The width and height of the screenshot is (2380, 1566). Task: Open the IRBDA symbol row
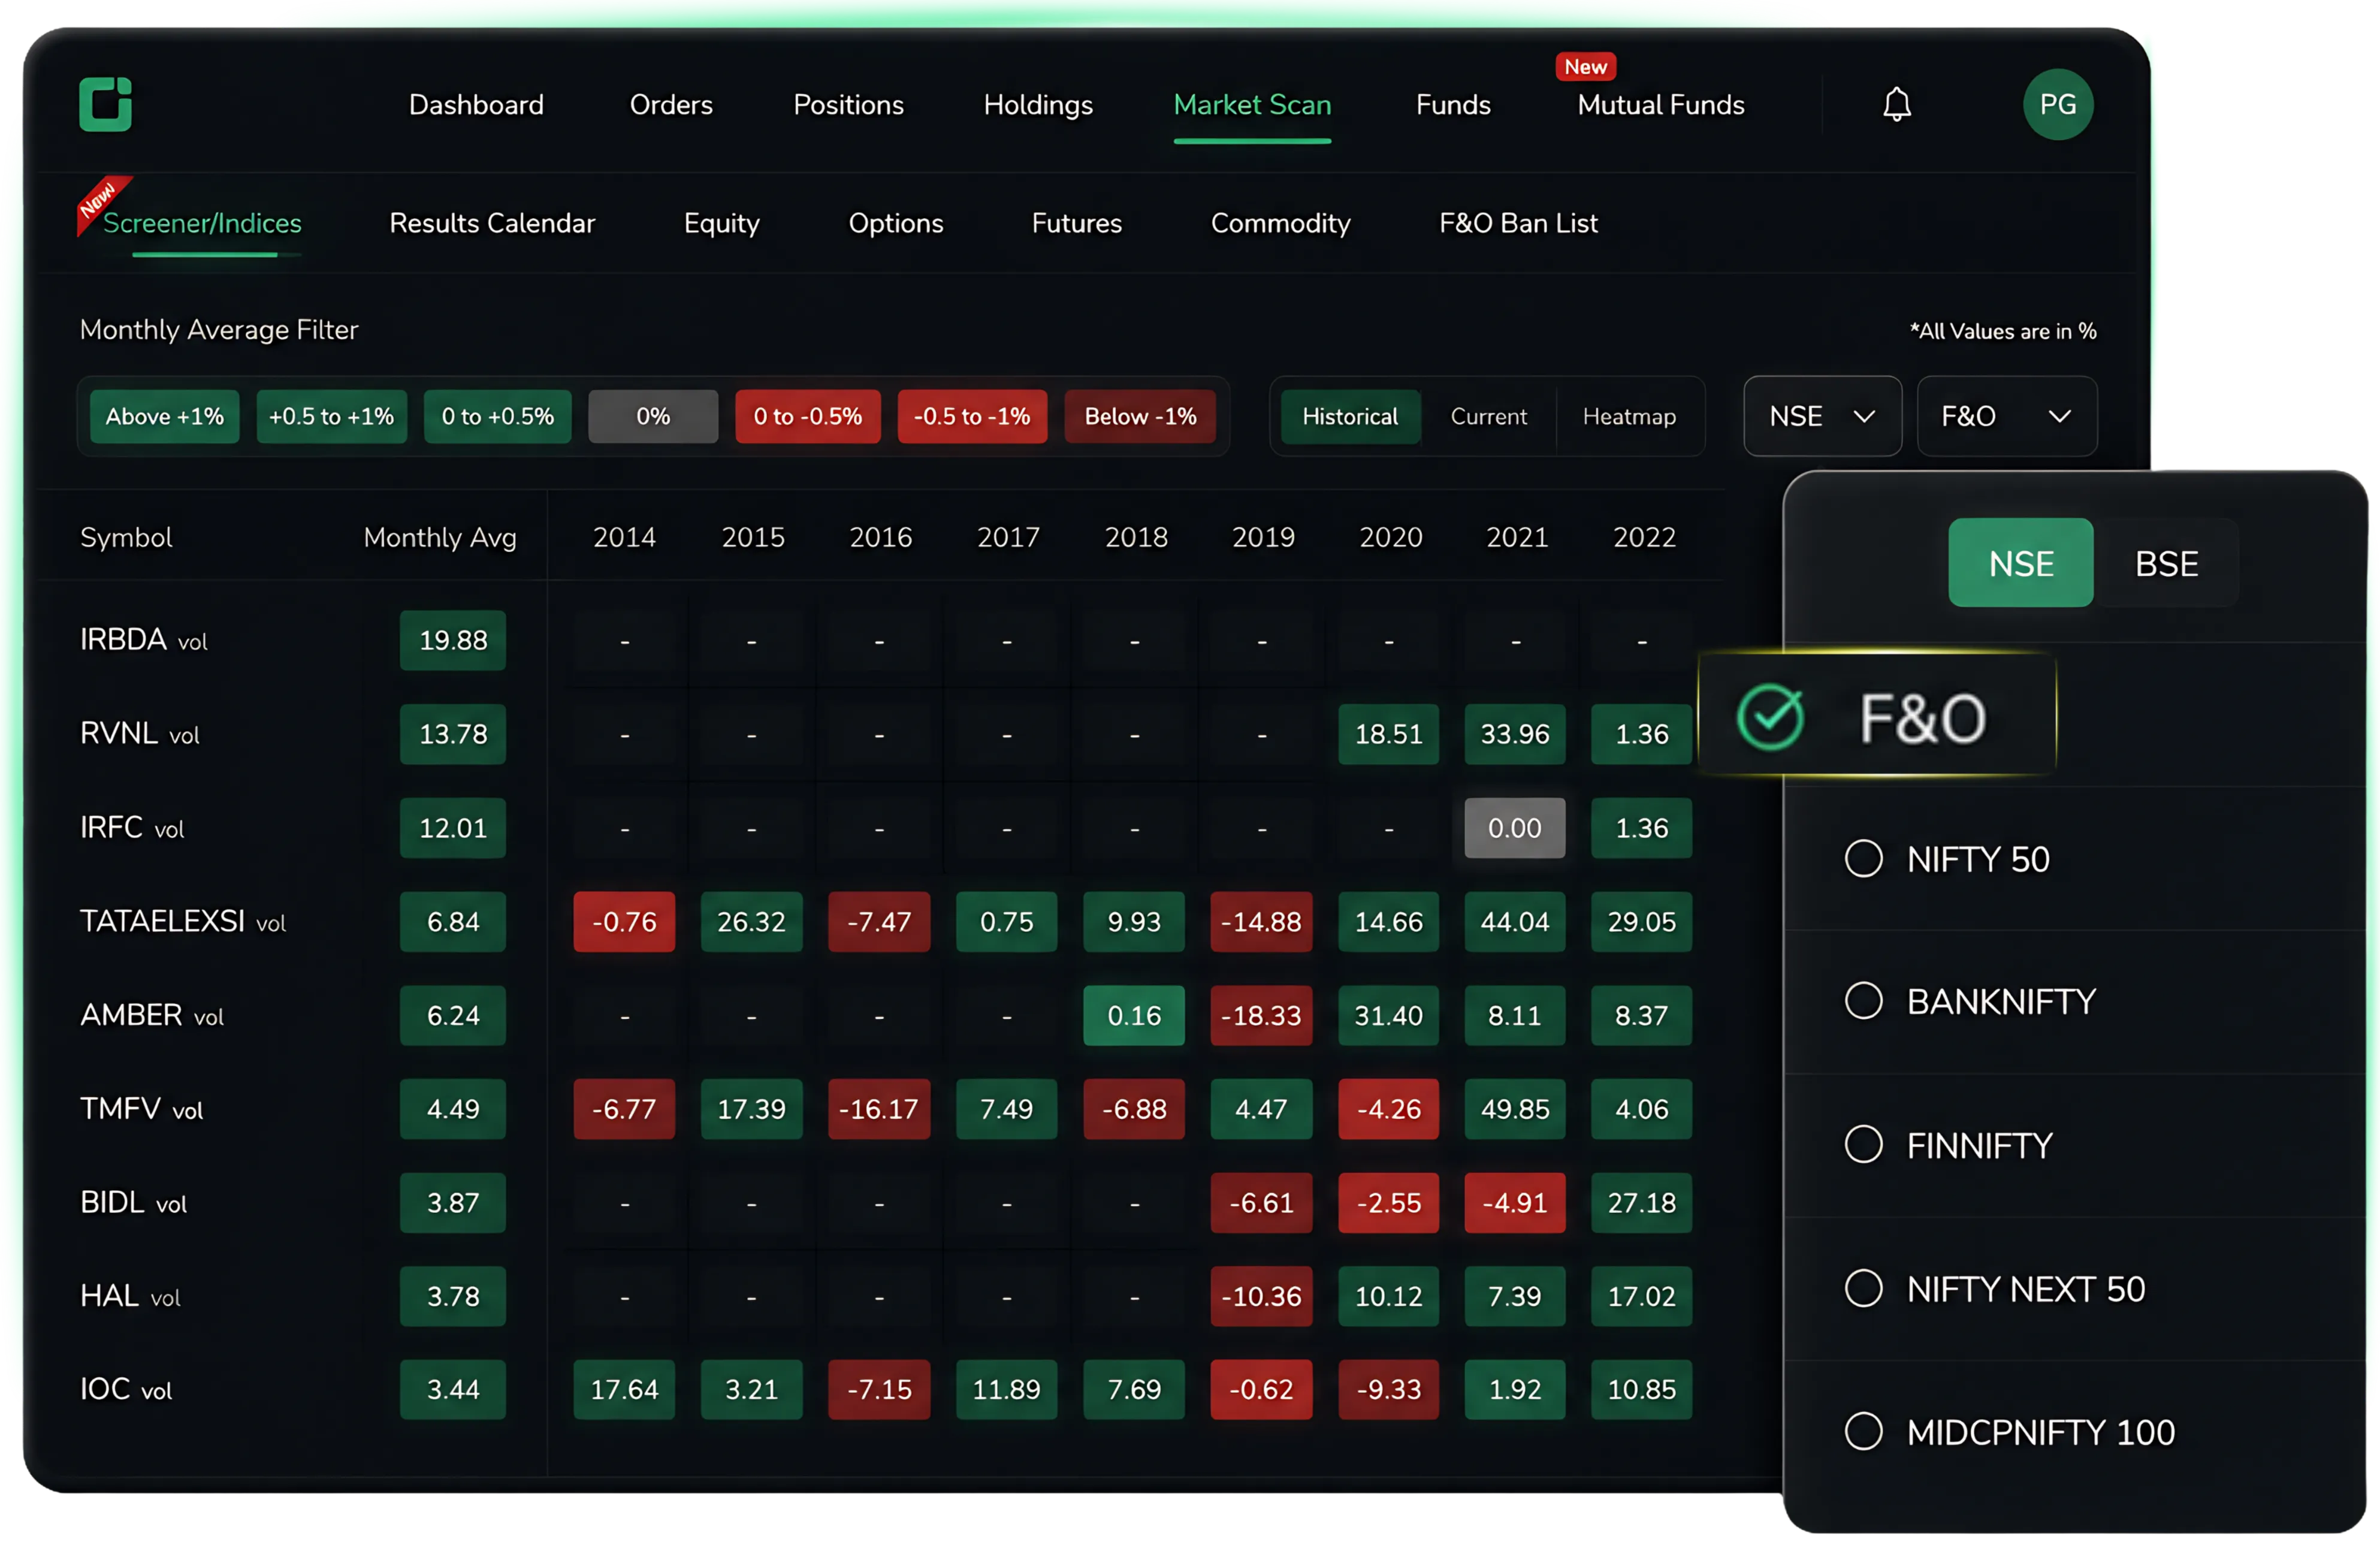[x=143, y=640]
